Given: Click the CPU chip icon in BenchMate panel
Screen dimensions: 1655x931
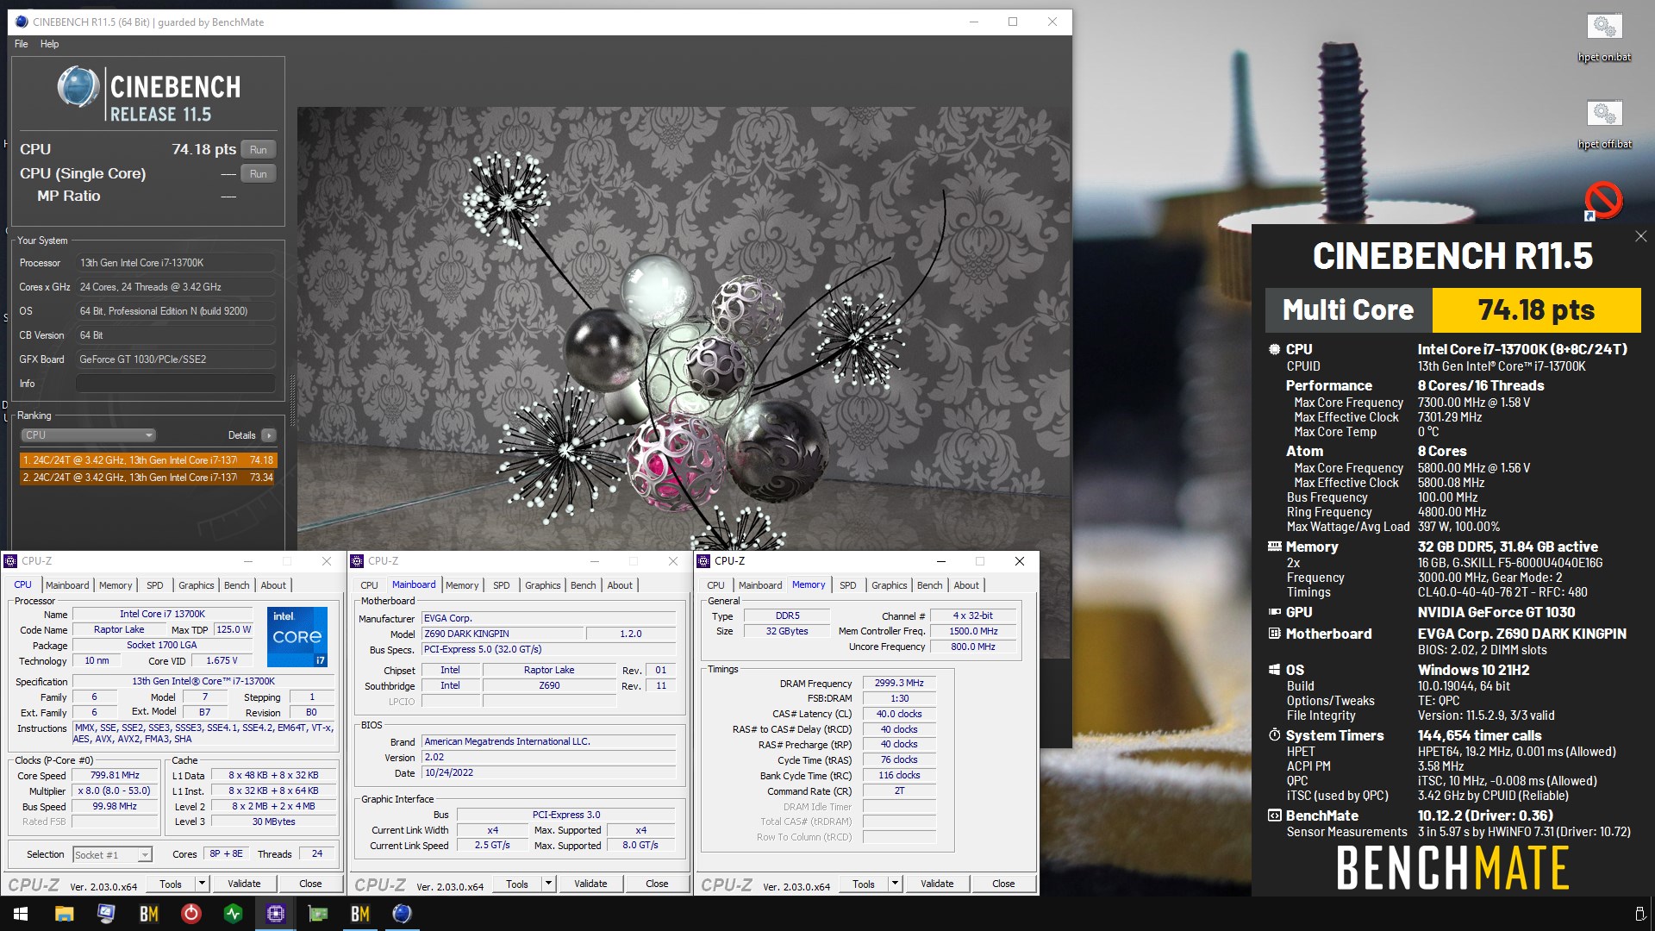Looking at the screenshot, I should [x=1274, y=349].
